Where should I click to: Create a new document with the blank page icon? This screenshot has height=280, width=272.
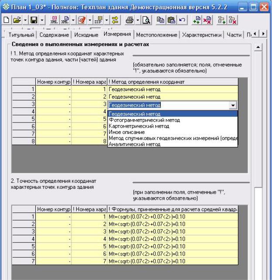coord(7,20)
